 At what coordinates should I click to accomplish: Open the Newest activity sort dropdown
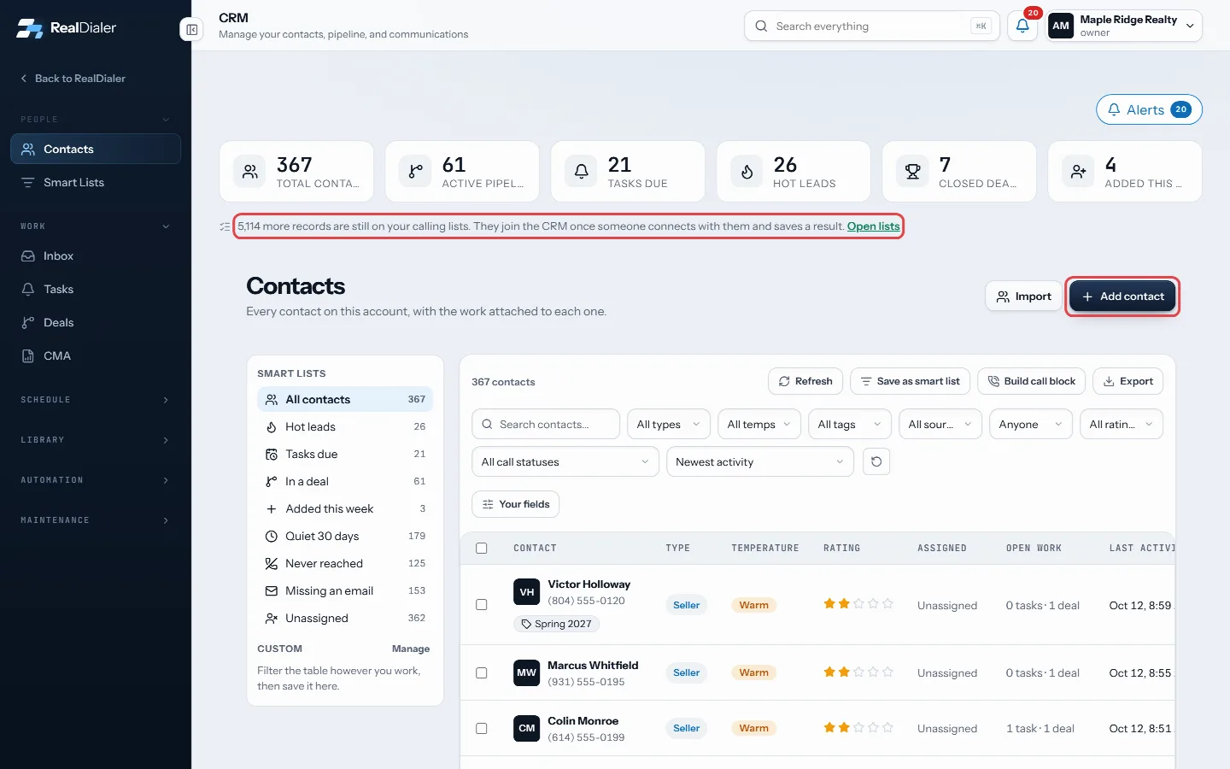pyautogui.click(x=760, y=461)
